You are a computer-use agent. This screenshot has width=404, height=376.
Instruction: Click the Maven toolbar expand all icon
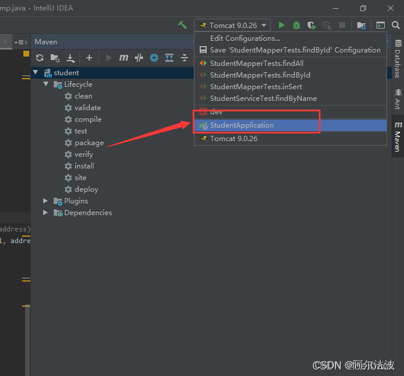169,58
